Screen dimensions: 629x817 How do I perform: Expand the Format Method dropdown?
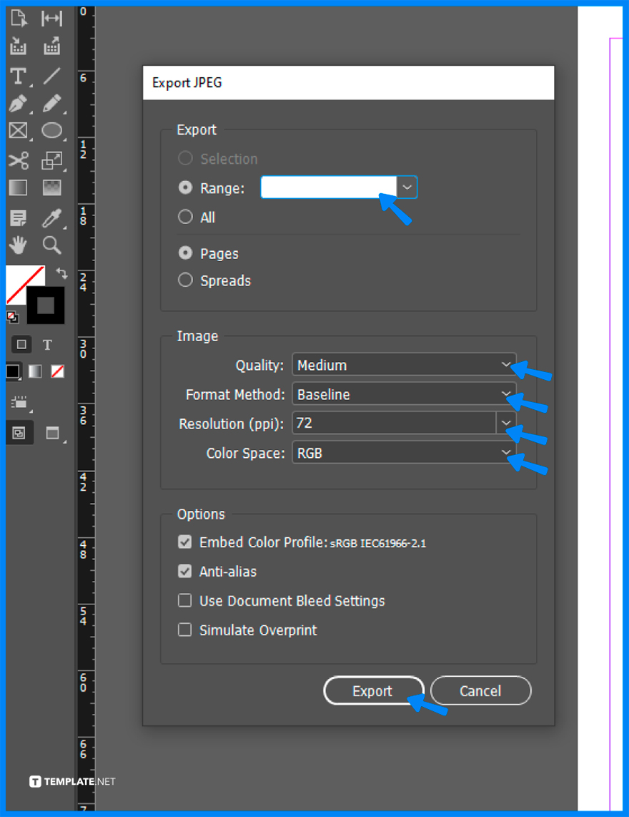[505, 393]
